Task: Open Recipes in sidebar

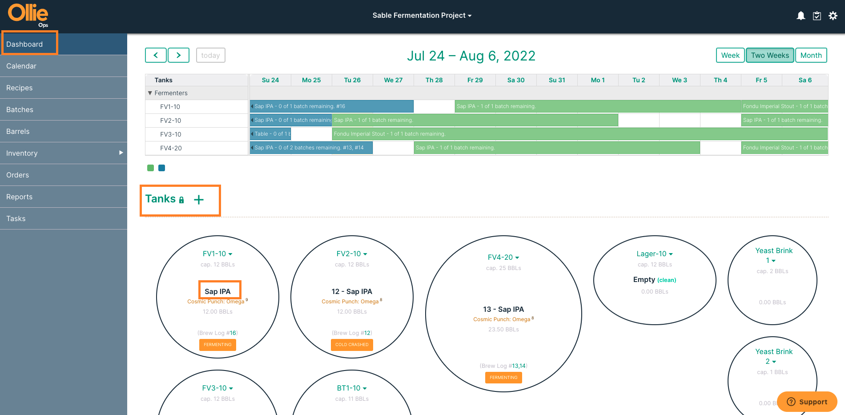Action: click(64, 88)
